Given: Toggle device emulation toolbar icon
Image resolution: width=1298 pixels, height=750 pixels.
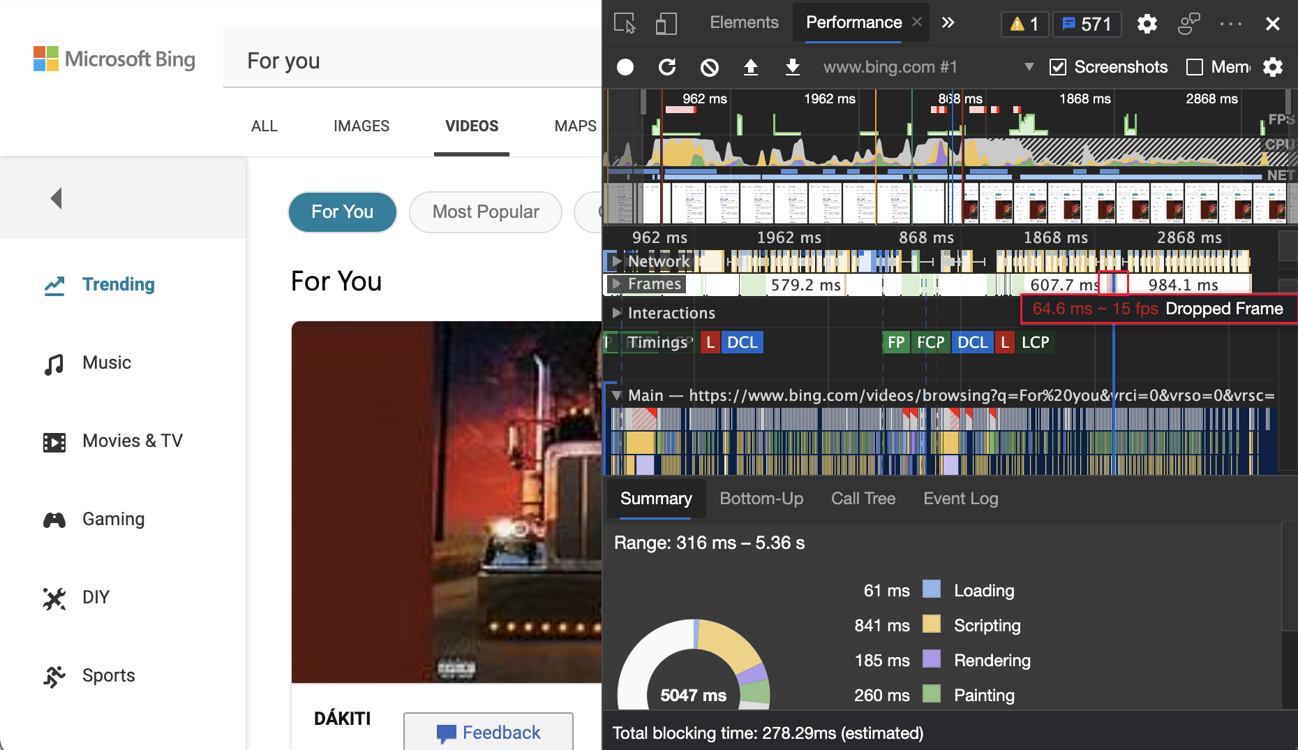Looking at the screenshot, I should pyautogui.click(x=666, y=23).
